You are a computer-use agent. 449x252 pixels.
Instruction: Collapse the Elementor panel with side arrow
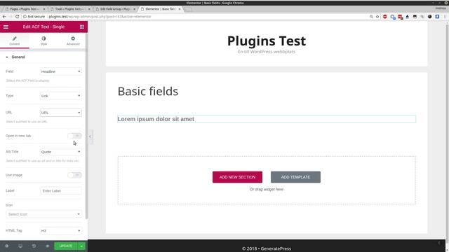pyautogui.click(x=90, y=136)
